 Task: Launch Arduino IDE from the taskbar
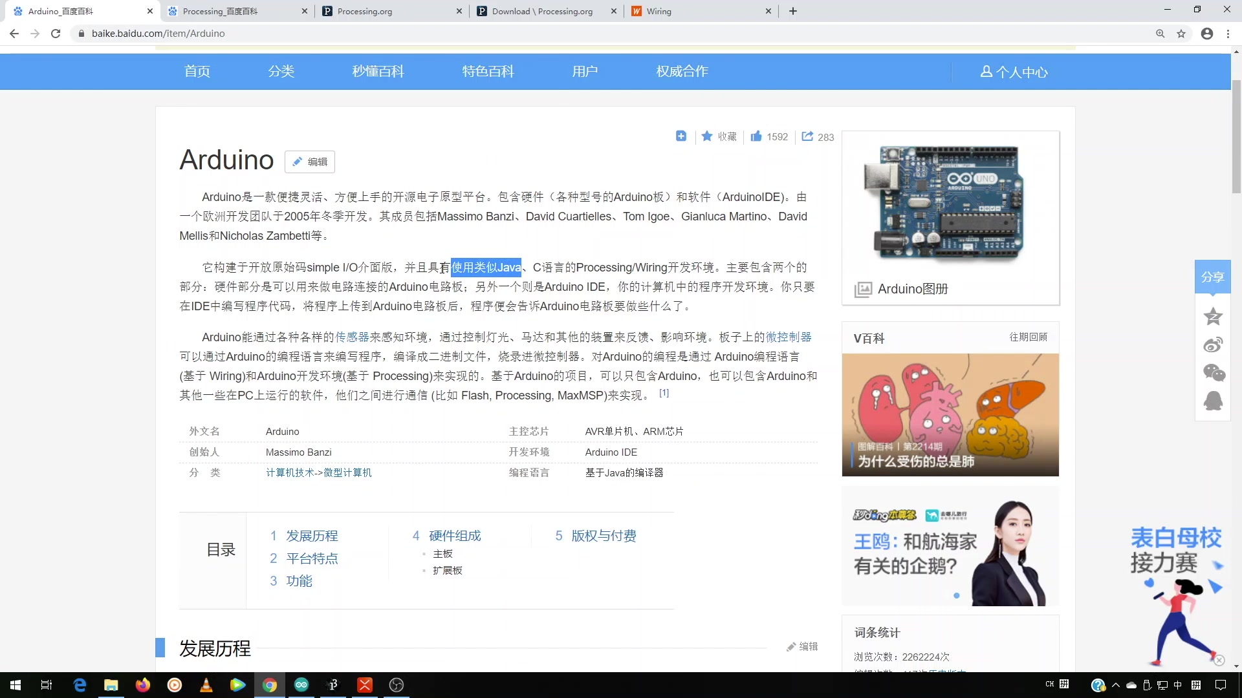301,684
